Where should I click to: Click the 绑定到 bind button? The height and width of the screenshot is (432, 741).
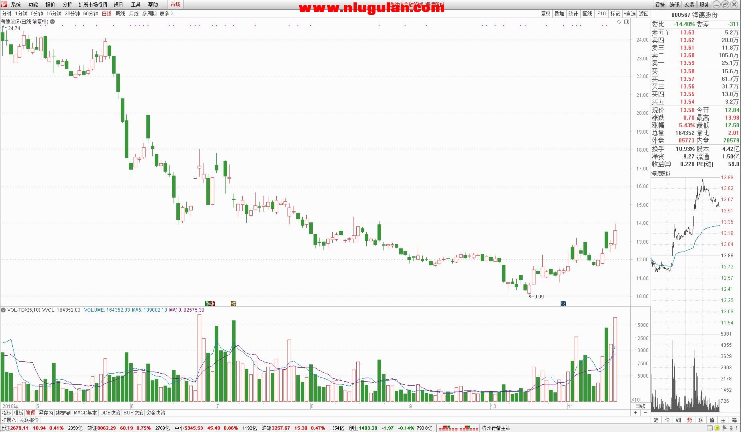[63, 413]
